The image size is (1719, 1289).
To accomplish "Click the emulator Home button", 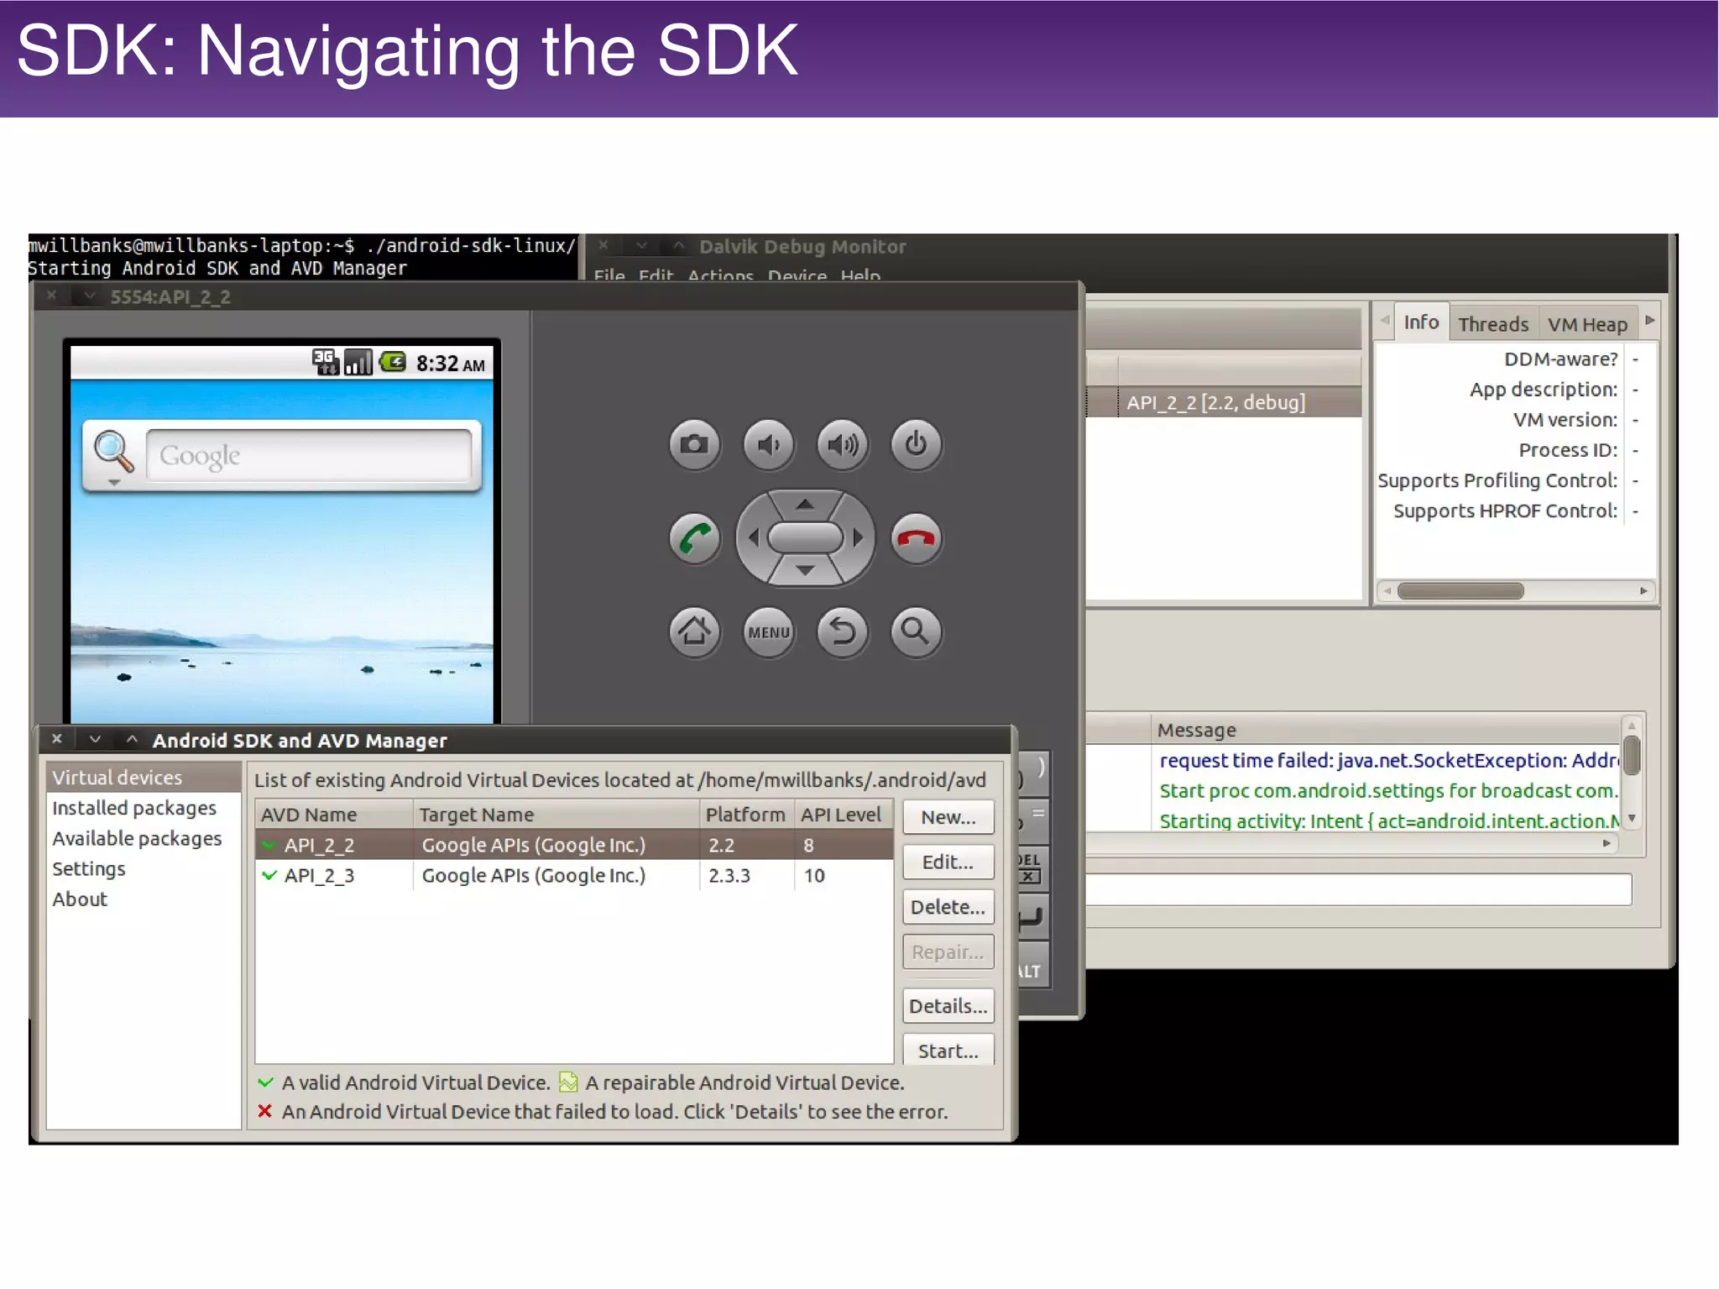I will [694, 631].
